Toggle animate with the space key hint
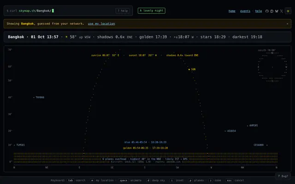Image resolution: width=295 pixels, height=184 pixels. (x=130, y=180)
